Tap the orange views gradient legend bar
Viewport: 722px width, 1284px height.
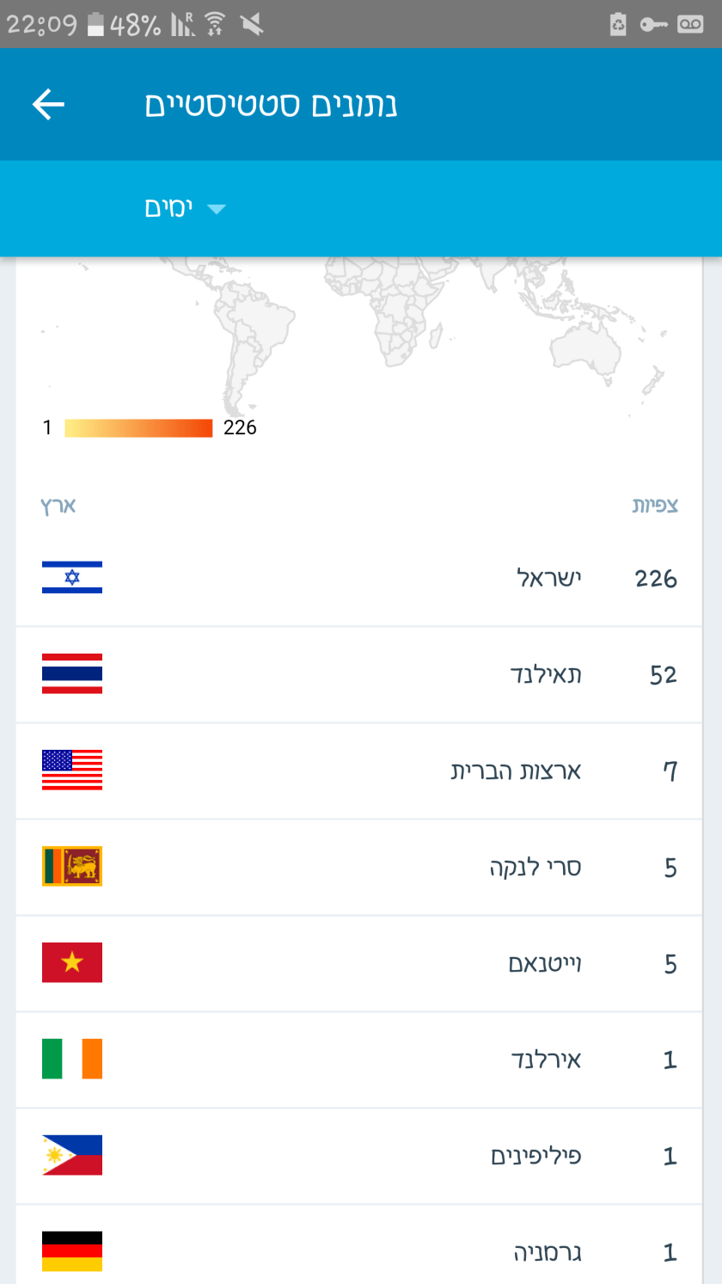pyautogui.click(x=138, y=427)
